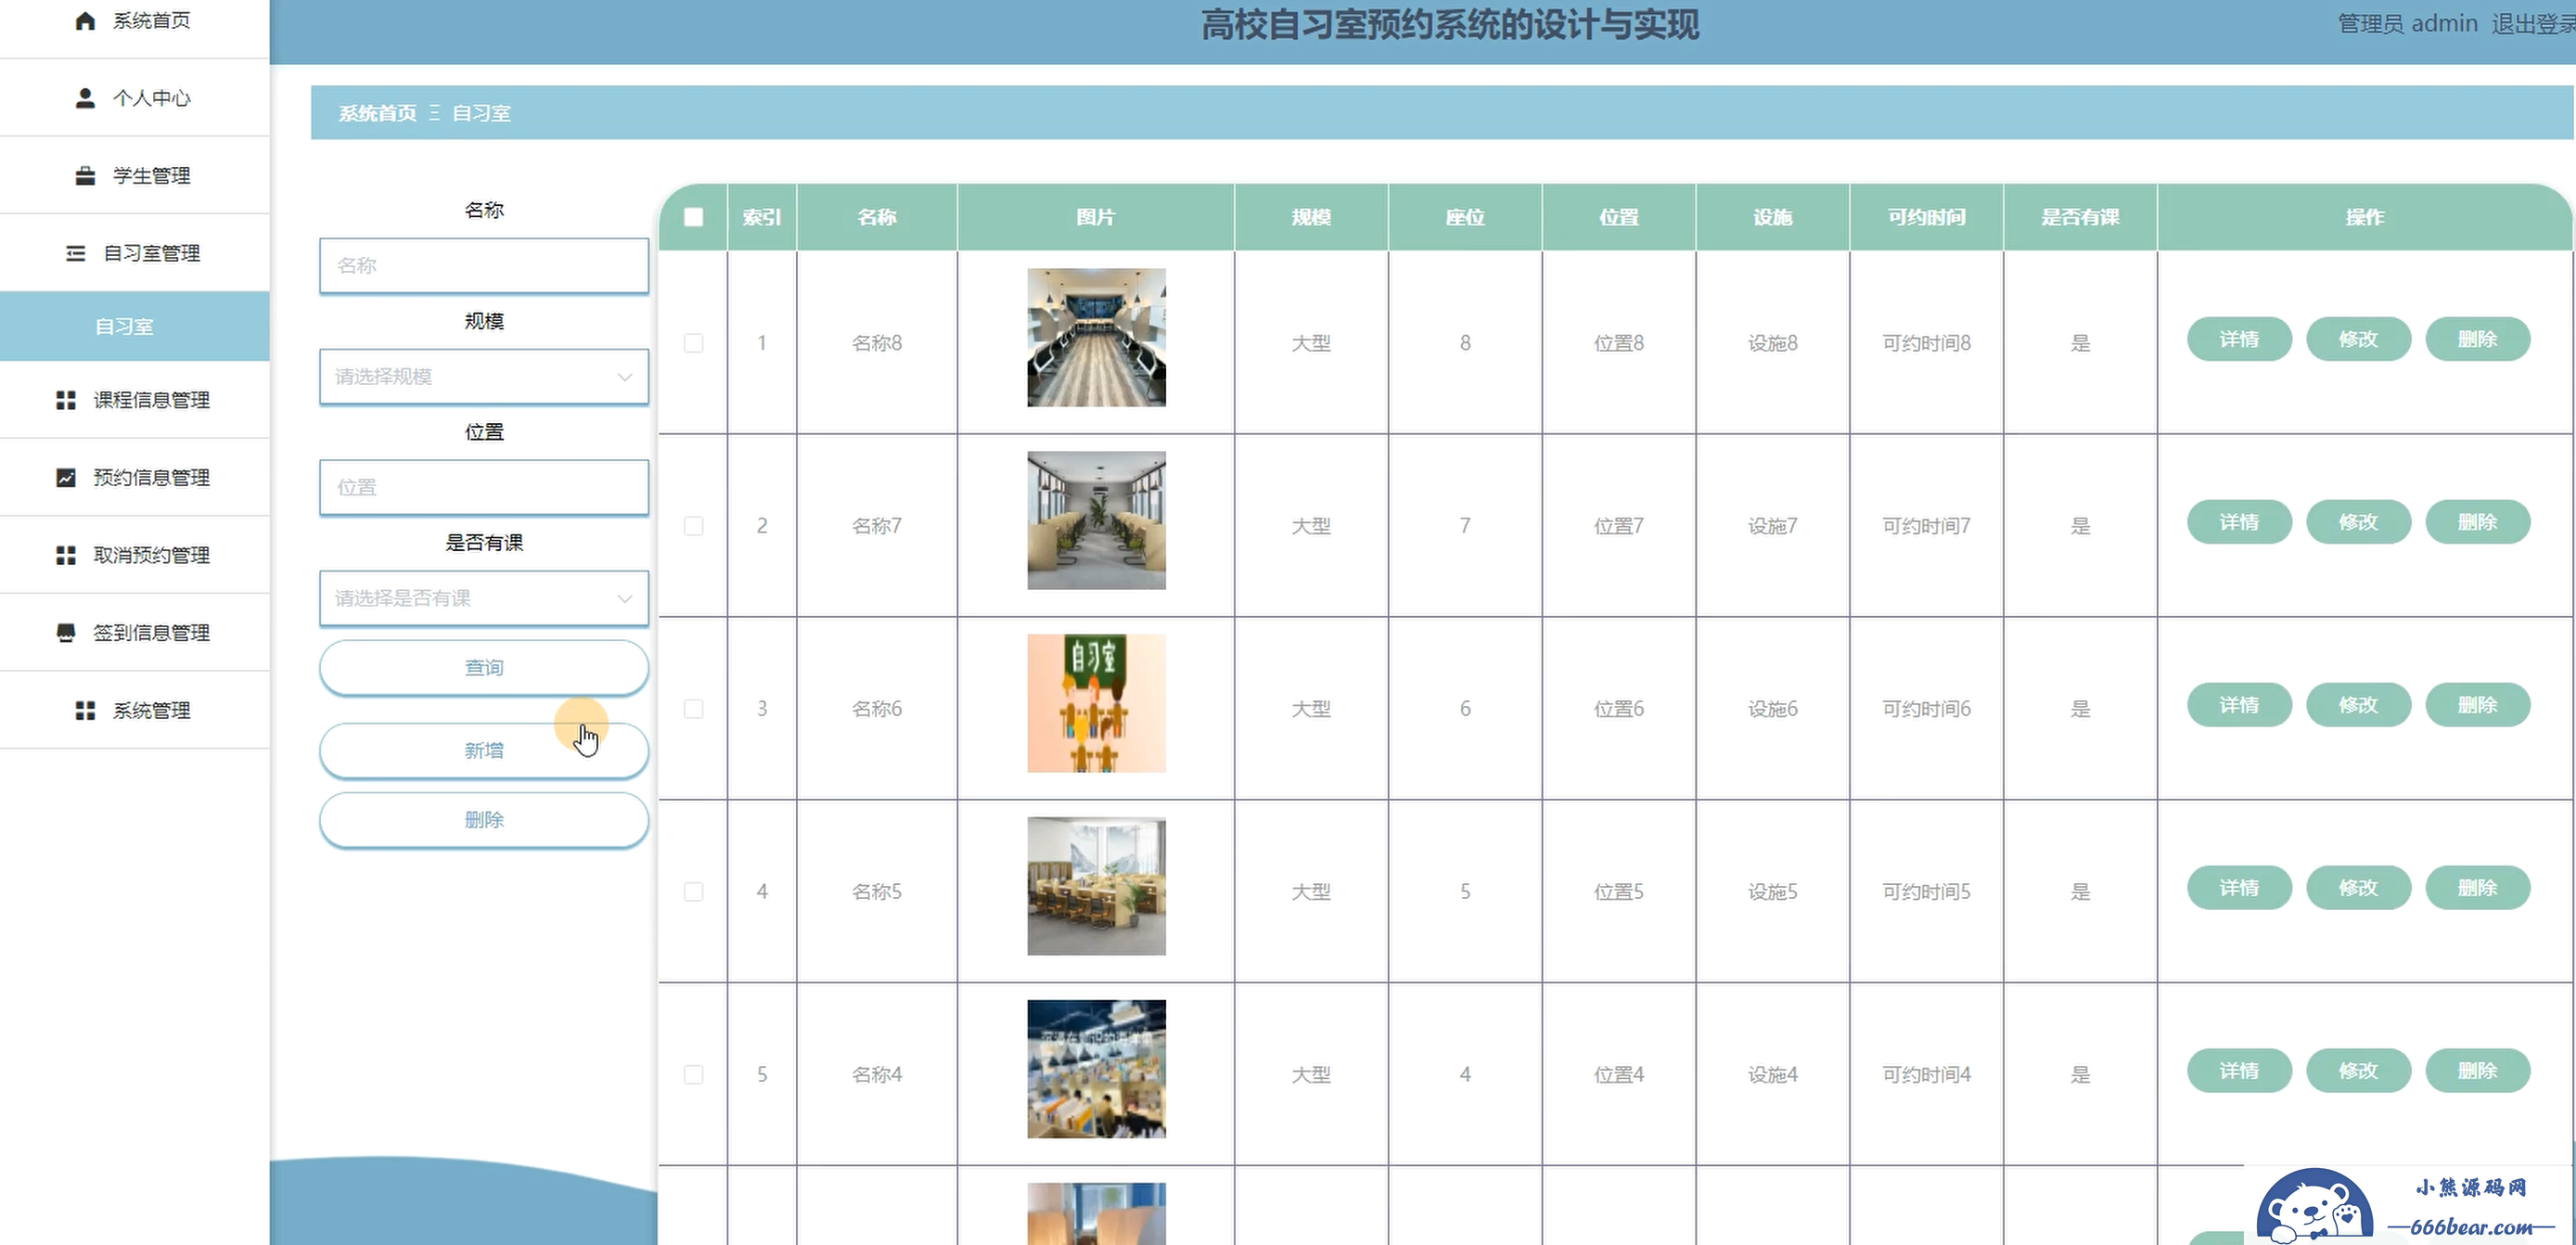This screenshot has height=1245, width=2576.
Task: Open the study room photo for 名称8
Action: [x=1096, y=338]
